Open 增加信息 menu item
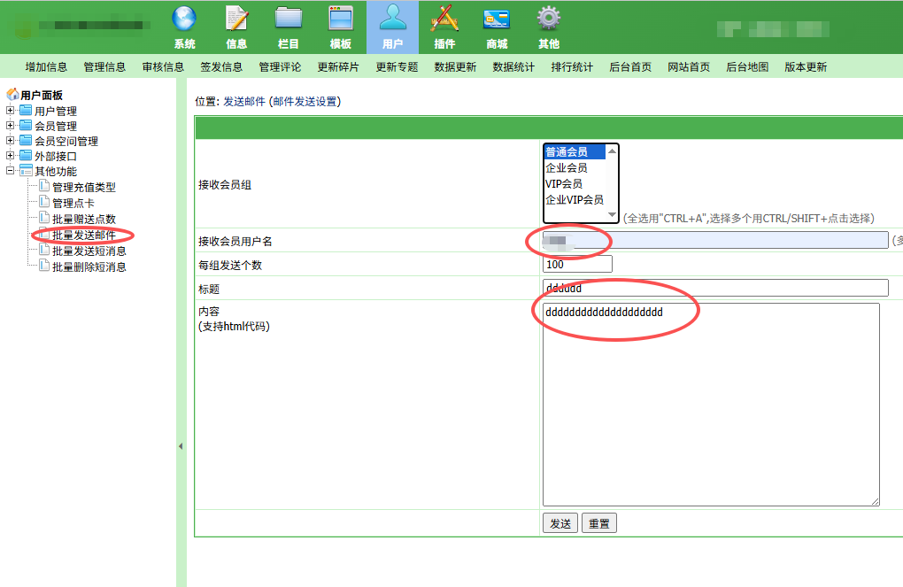903x587 pixels. coord(46,66)
